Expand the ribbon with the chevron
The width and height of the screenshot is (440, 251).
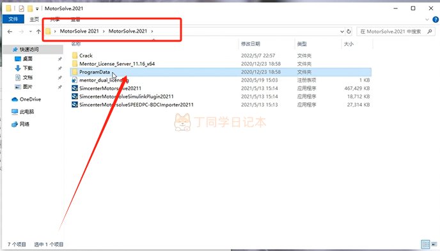click(427, 20)
